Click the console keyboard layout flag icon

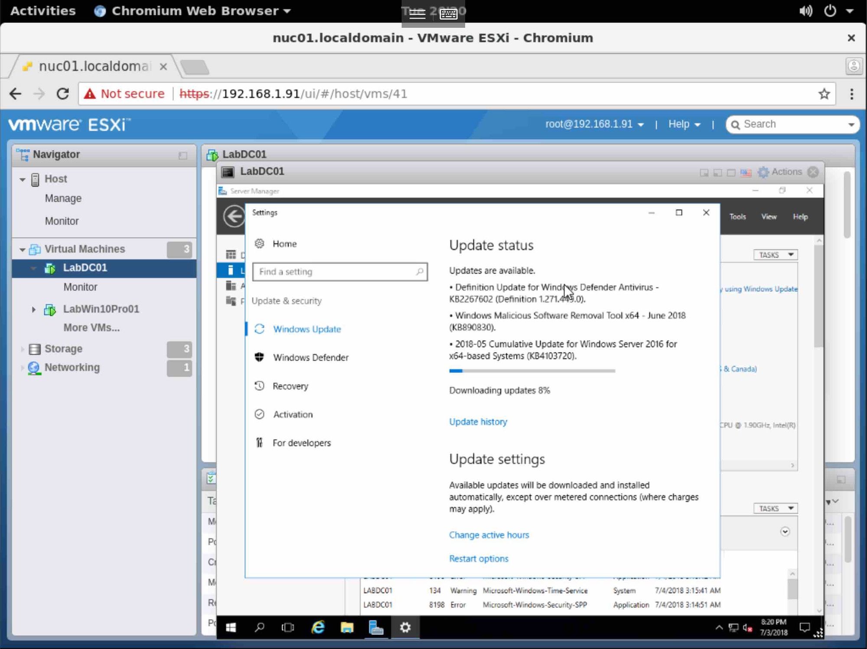tap(746, 173)
